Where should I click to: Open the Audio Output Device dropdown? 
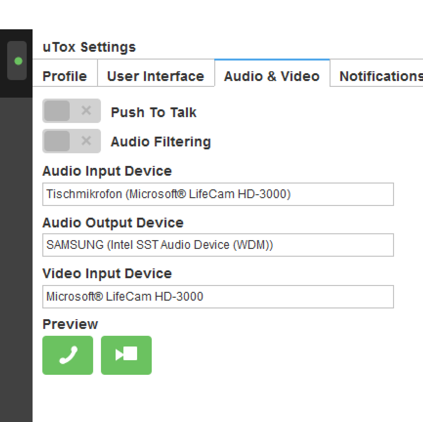click(218, 245)
